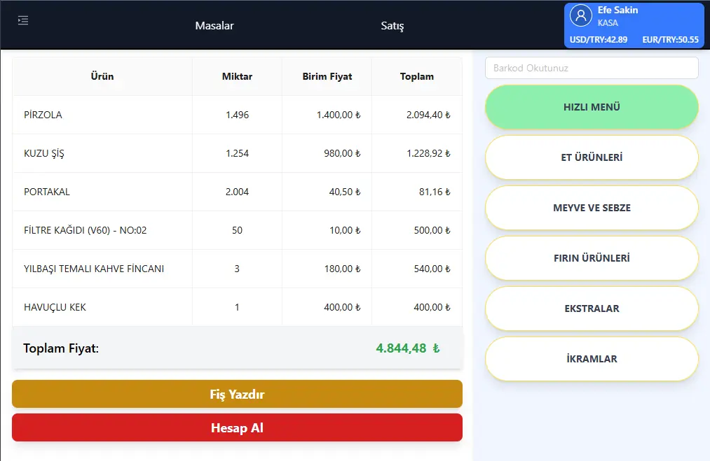Click the Miktar column header

[x=237, y=76]
